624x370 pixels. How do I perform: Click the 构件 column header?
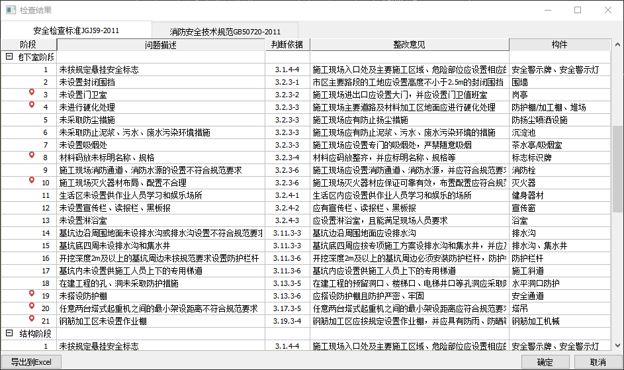coord(559,44)
